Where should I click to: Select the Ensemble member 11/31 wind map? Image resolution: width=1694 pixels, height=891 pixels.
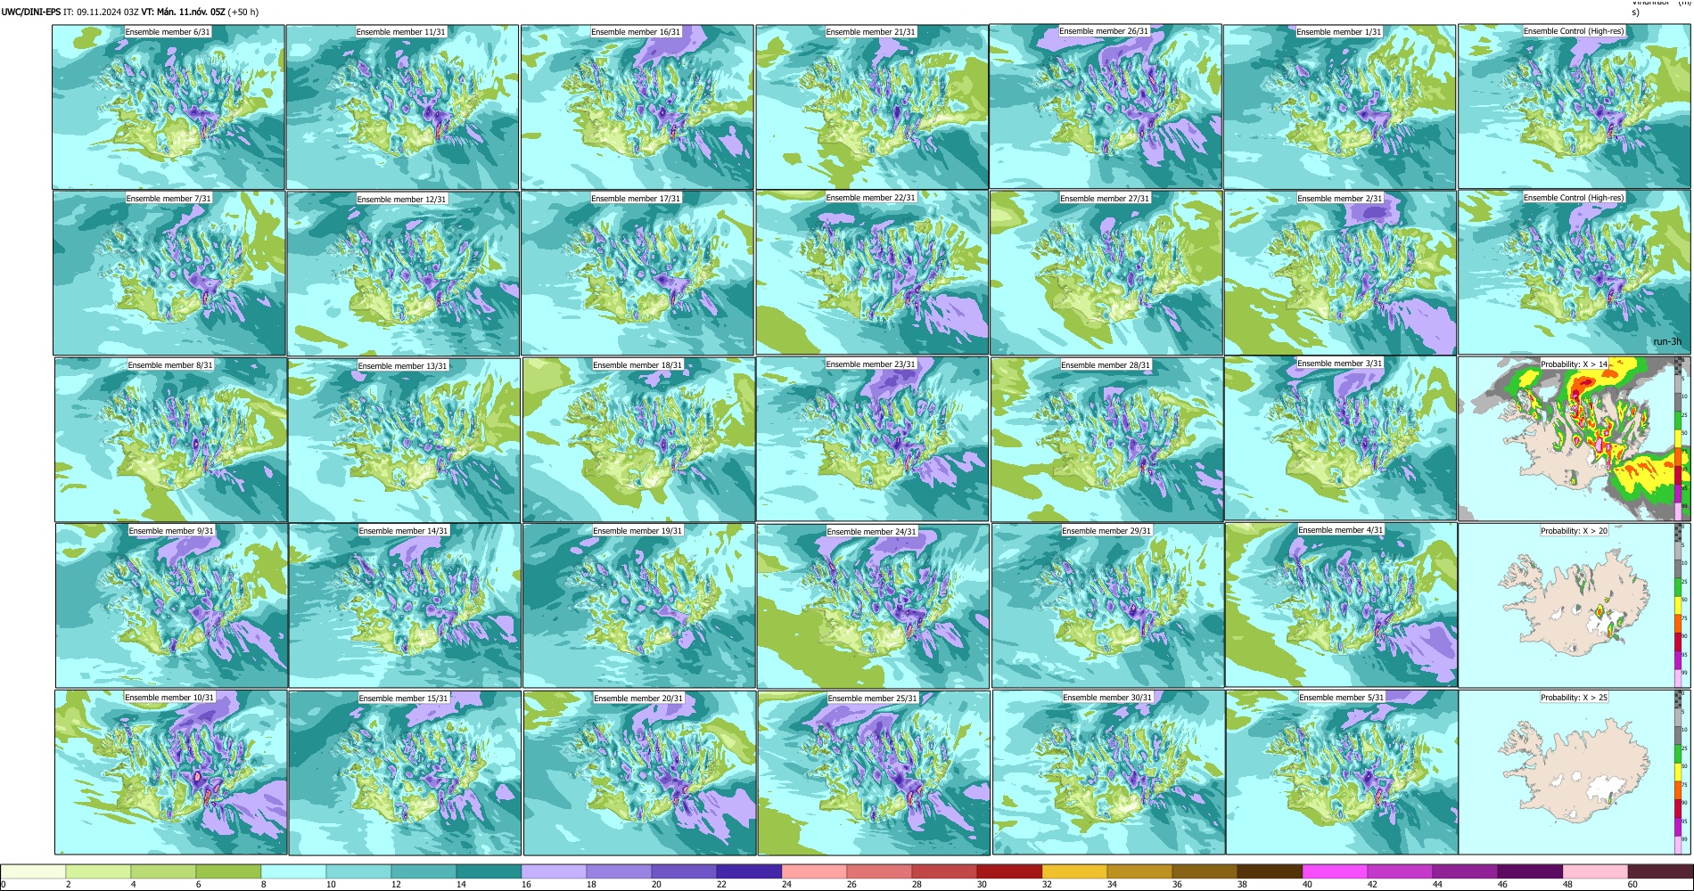(402, 107)
